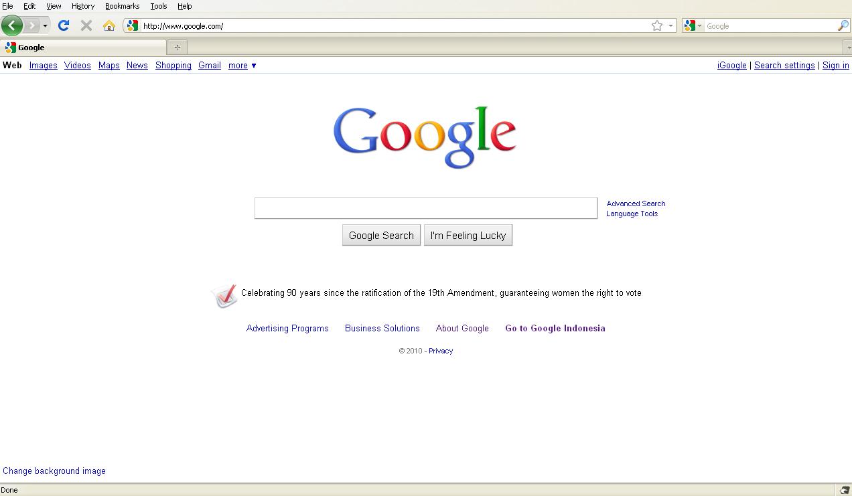The height and width of the screenshot is (496, 852).
Task: Click the Videos link
Action: point(77,66)
